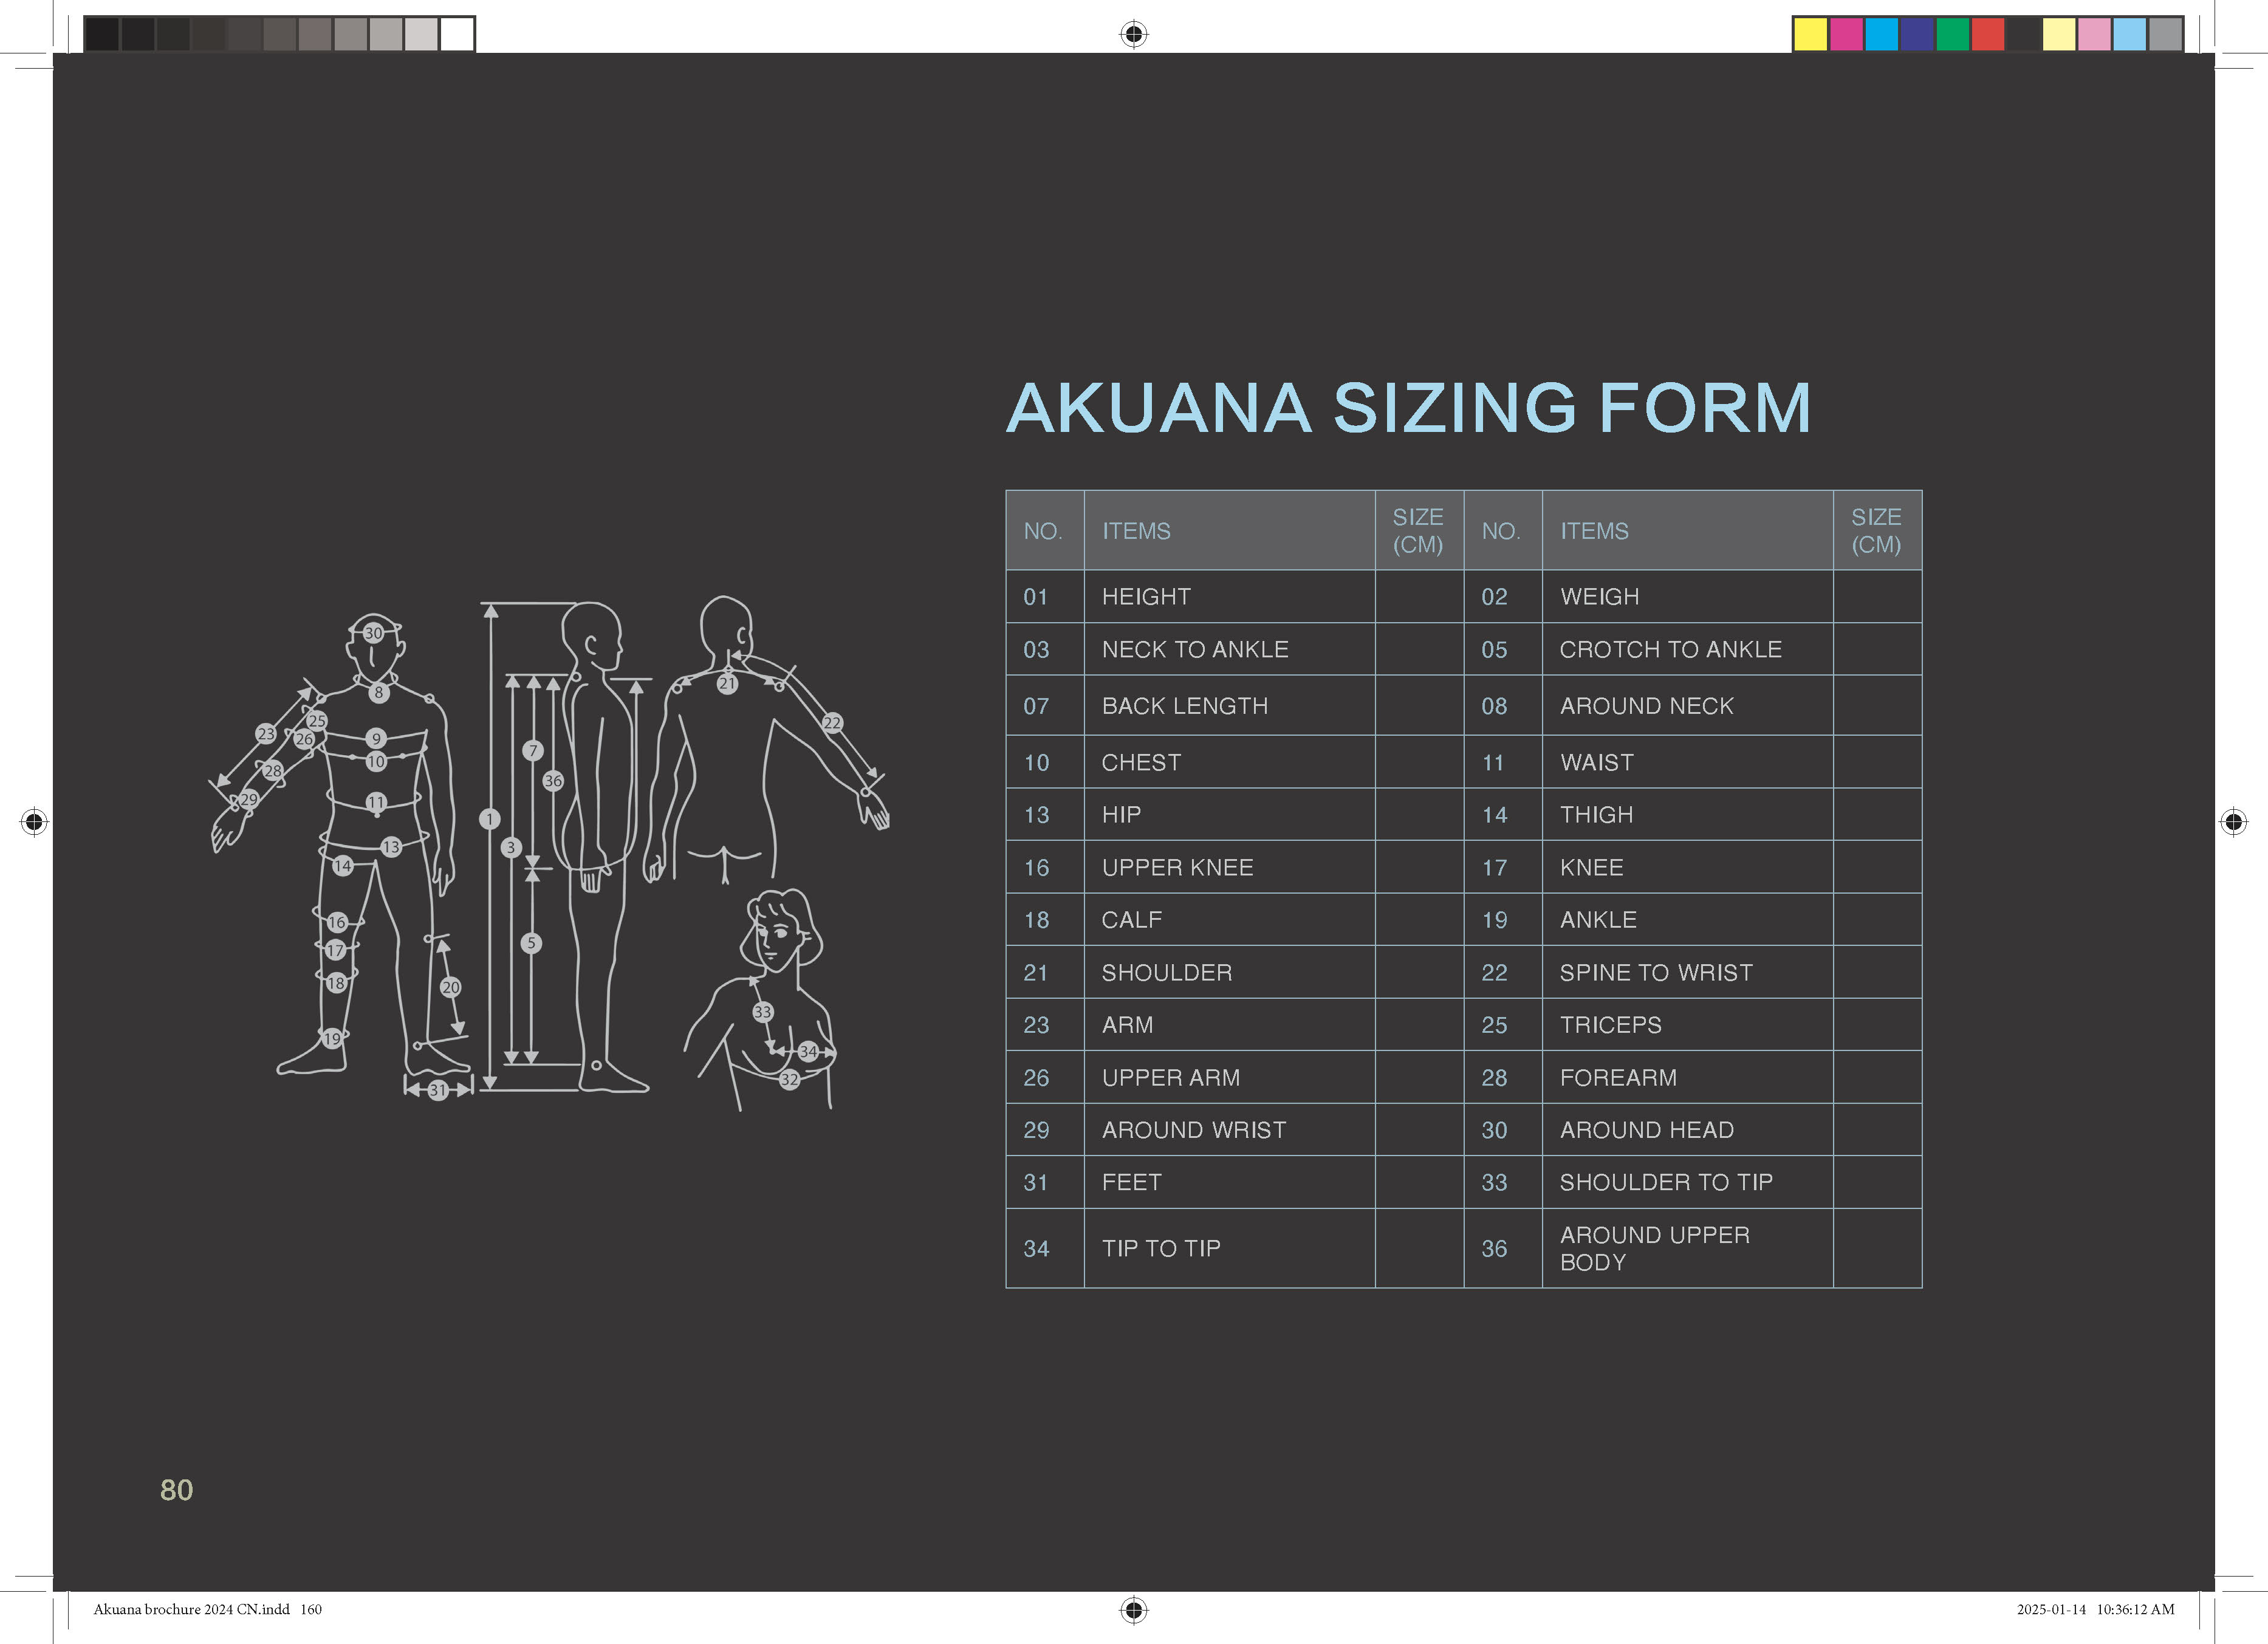This screenshot has height=1644, width=2268.
Task: Click the yellow color swatch at top
Action: pyautogui.click(x=1810, y=34)
